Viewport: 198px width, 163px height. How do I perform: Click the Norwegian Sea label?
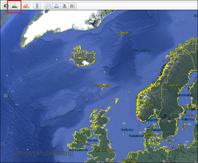coord(142,50)
